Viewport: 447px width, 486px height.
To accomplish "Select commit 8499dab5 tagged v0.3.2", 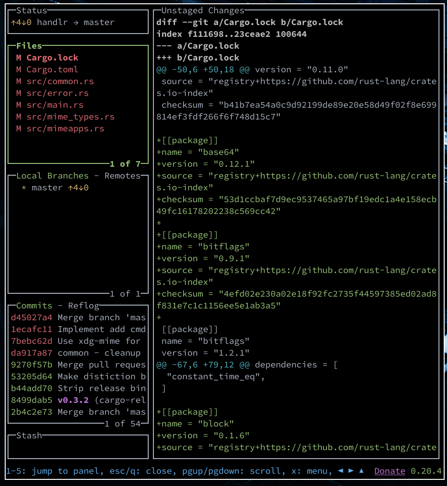I will pos(78,400).
